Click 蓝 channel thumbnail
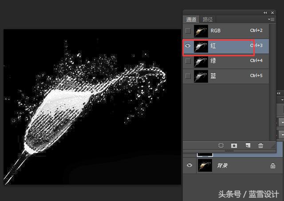284x201 pixels. click(201, 76)
